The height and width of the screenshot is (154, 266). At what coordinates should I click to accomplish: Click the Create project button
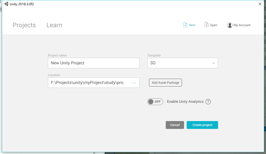202,125
